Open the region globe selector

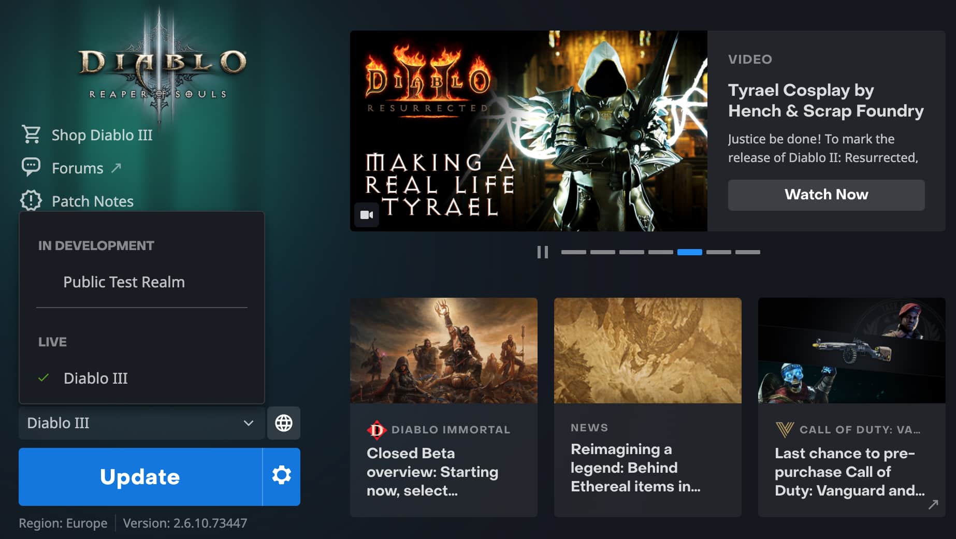click(x=283, y=423)
